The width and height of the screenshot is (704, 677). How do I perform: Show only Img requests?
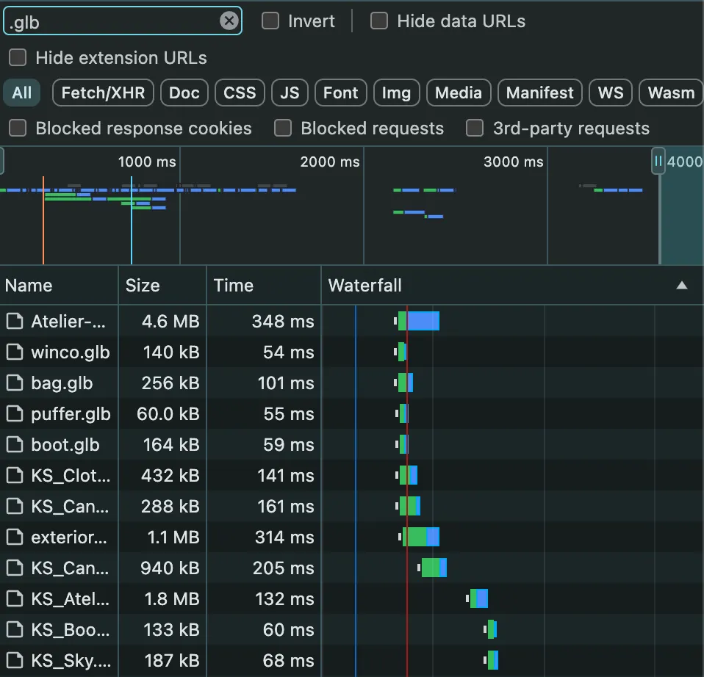(x=396, y=93)
